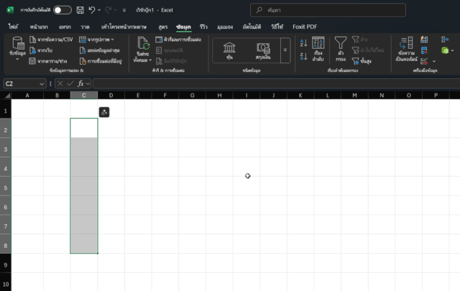Click the Relationships icon
Screen dimensions: 460x291
(445, 40)
